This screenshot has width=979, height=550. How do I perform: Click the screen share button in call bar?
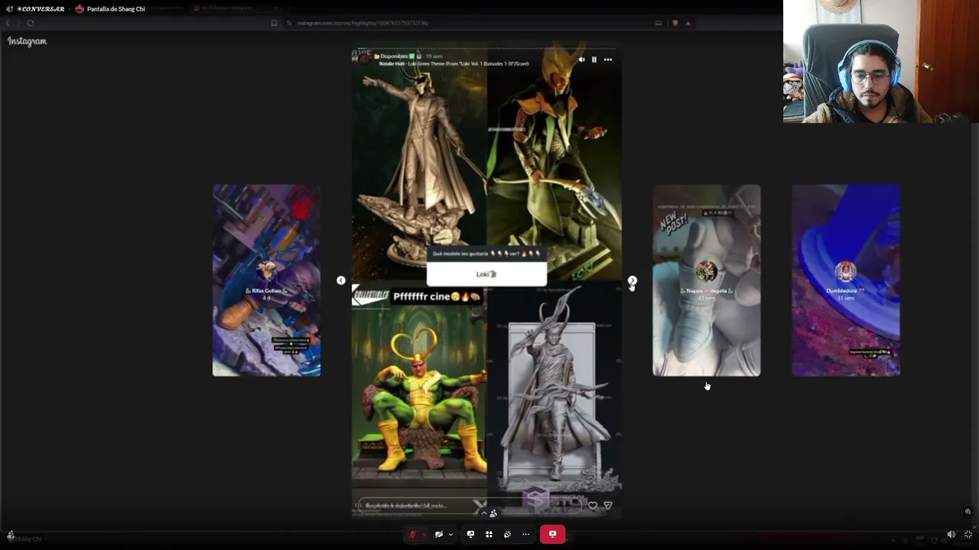(470, 535)
